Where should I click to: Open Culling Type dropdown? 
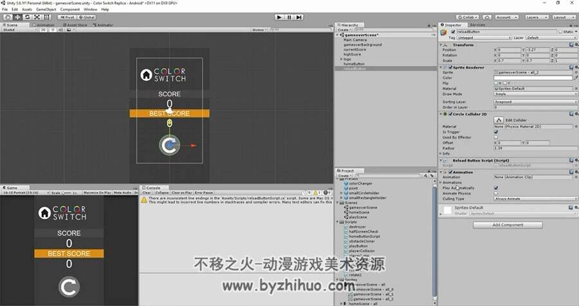(x=536, y=199)
